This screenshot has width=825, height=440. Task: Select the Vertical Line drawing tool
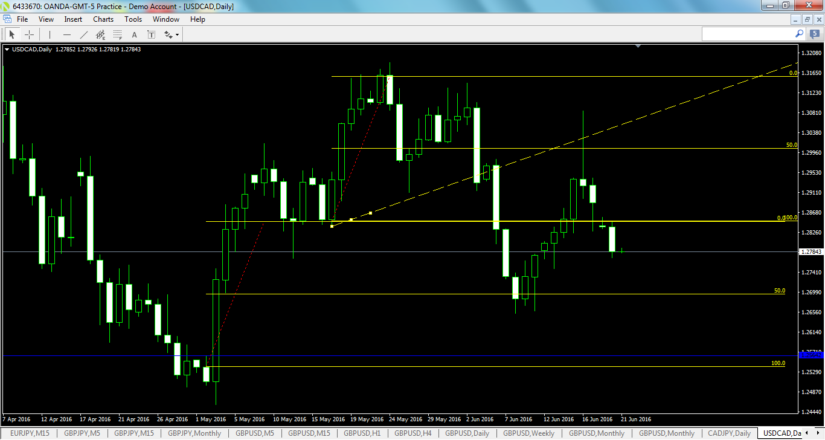click(50, 34)
